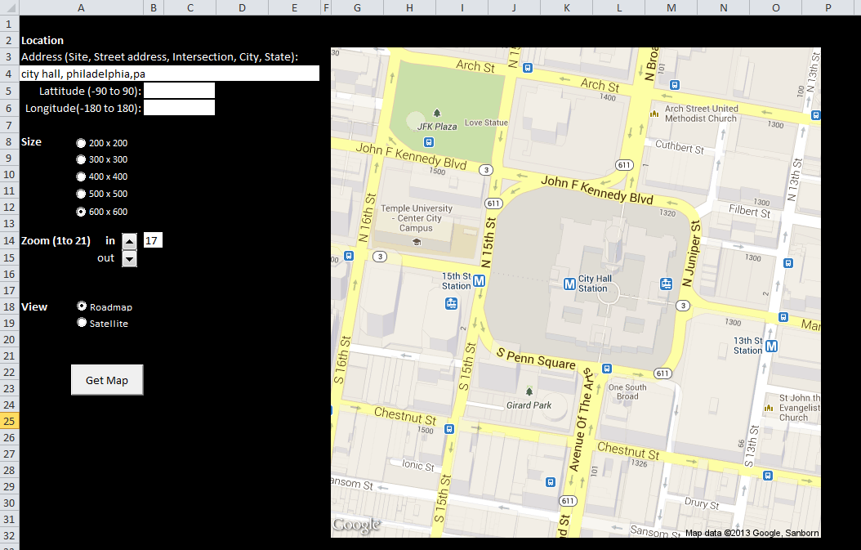Click the Route 611 shield on John F Kennedy Blvd
Viewport: 861px width, 550px height.
[623, 164]
